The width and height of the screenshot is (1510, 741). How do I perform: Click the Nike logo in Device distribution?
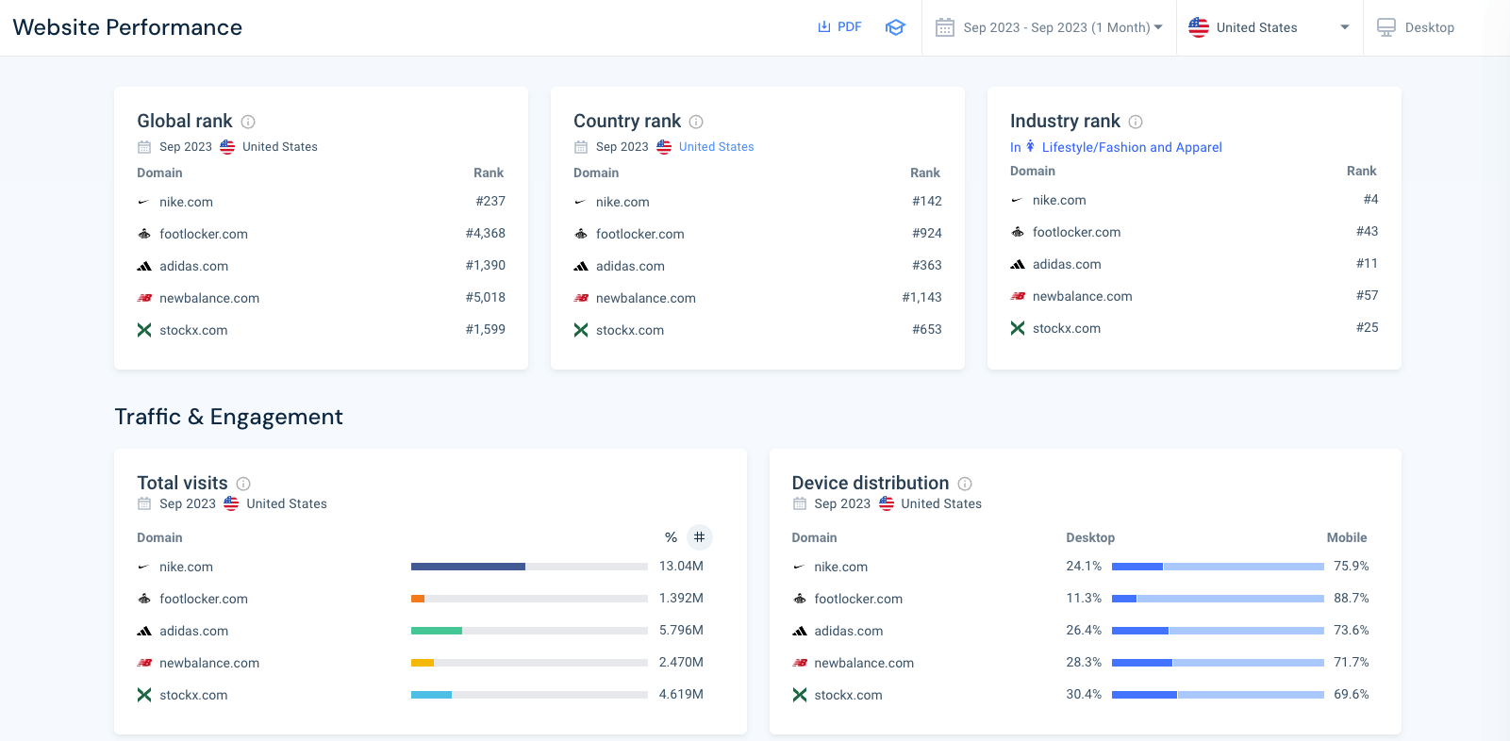pos(799,567)
